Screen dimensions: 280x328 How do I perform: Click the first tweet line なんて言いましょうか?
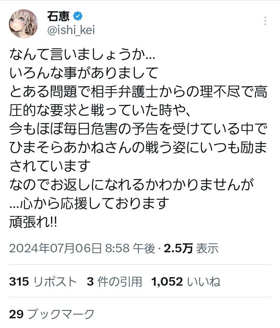[x=82, y=55]
